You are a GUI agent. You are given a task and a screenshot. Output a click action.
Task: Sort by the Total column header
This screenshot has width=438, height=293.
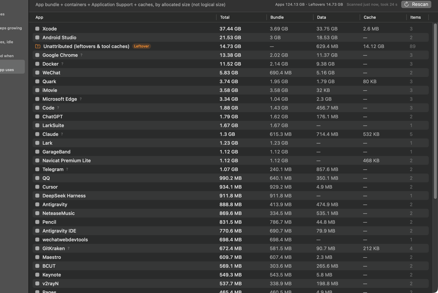(x=225, y=17)
